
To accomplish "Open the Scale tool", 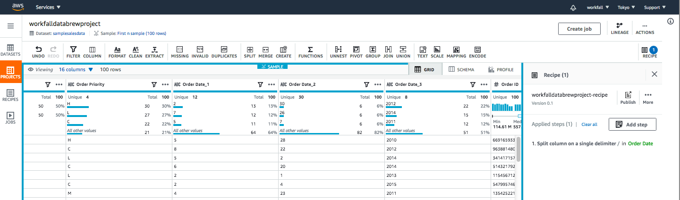I will coord(437,52).
